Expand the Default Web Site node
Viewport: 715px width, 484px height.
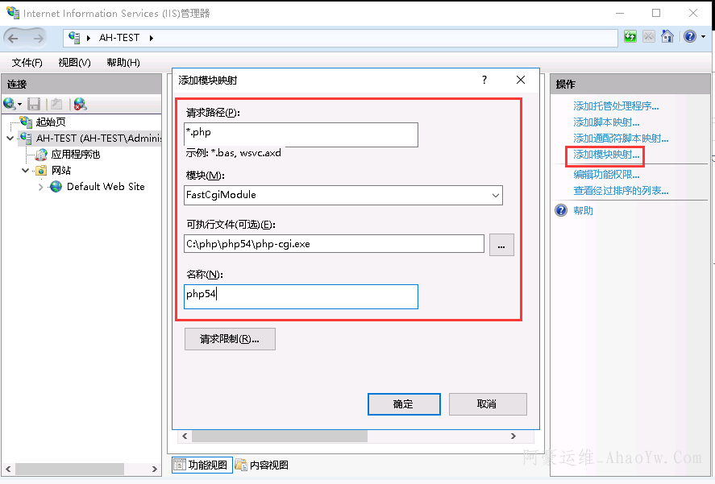(41, 187)
